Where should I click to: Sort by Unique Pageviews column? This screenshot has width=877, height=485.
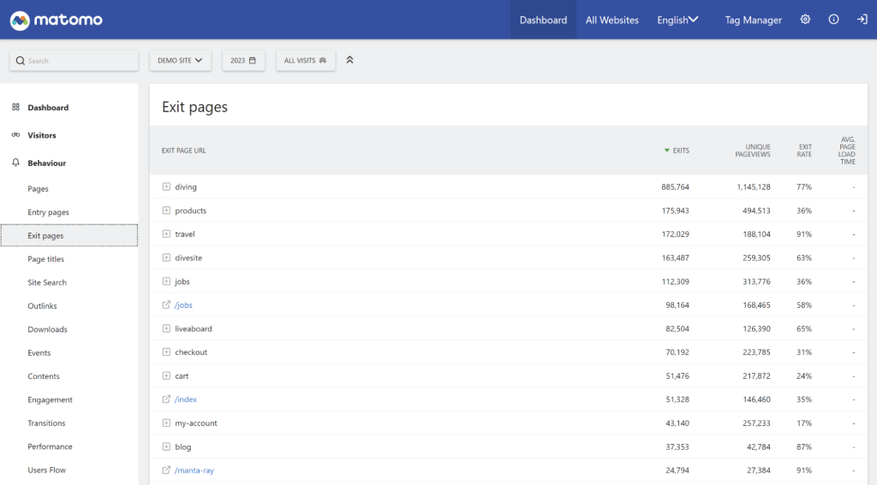click(753, 151)
